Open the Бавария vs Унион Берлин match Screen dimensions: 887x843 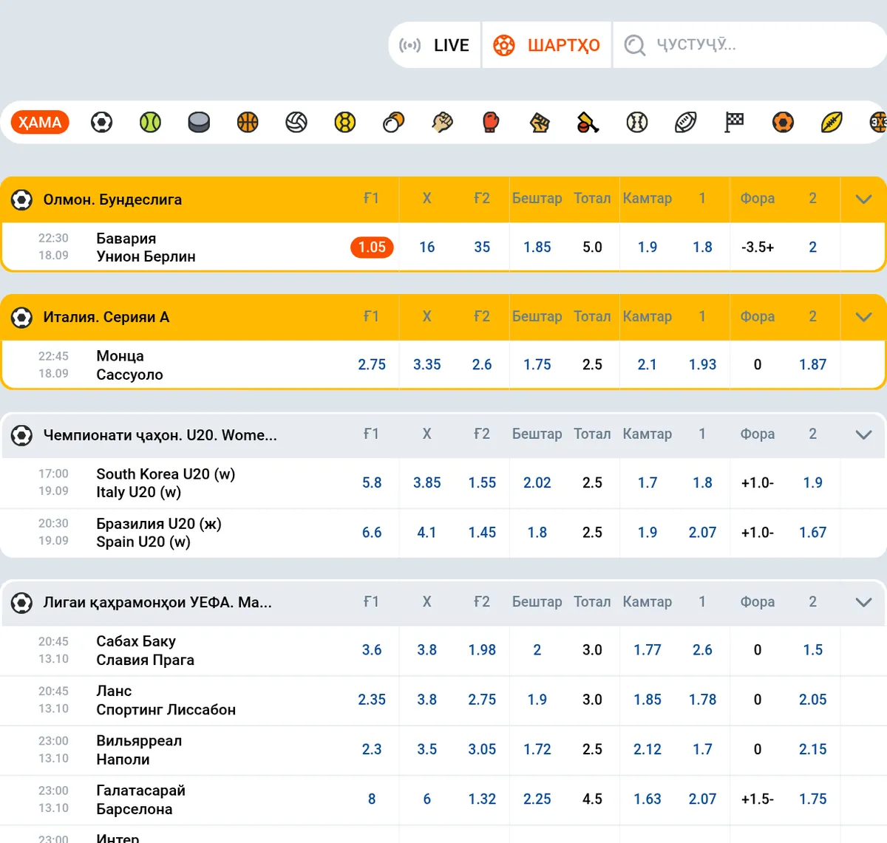click(x=146, y=248)
